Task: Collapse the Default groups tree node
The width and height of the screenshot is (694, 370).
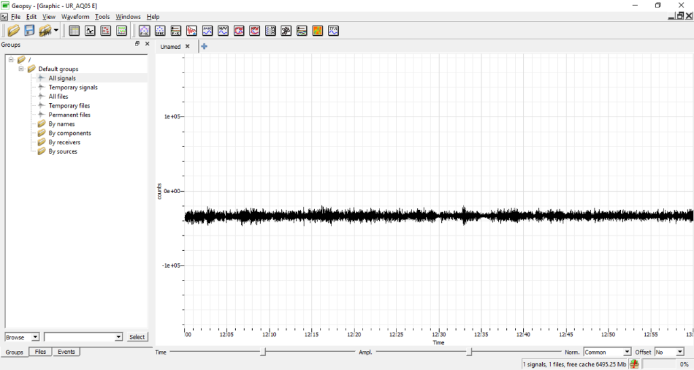Action: [x=21, y=69]
